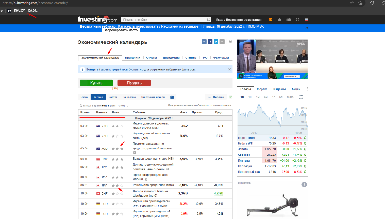Click the chart expand icon in commodities widget
This screenshot has height=219, width=385.
301,97
